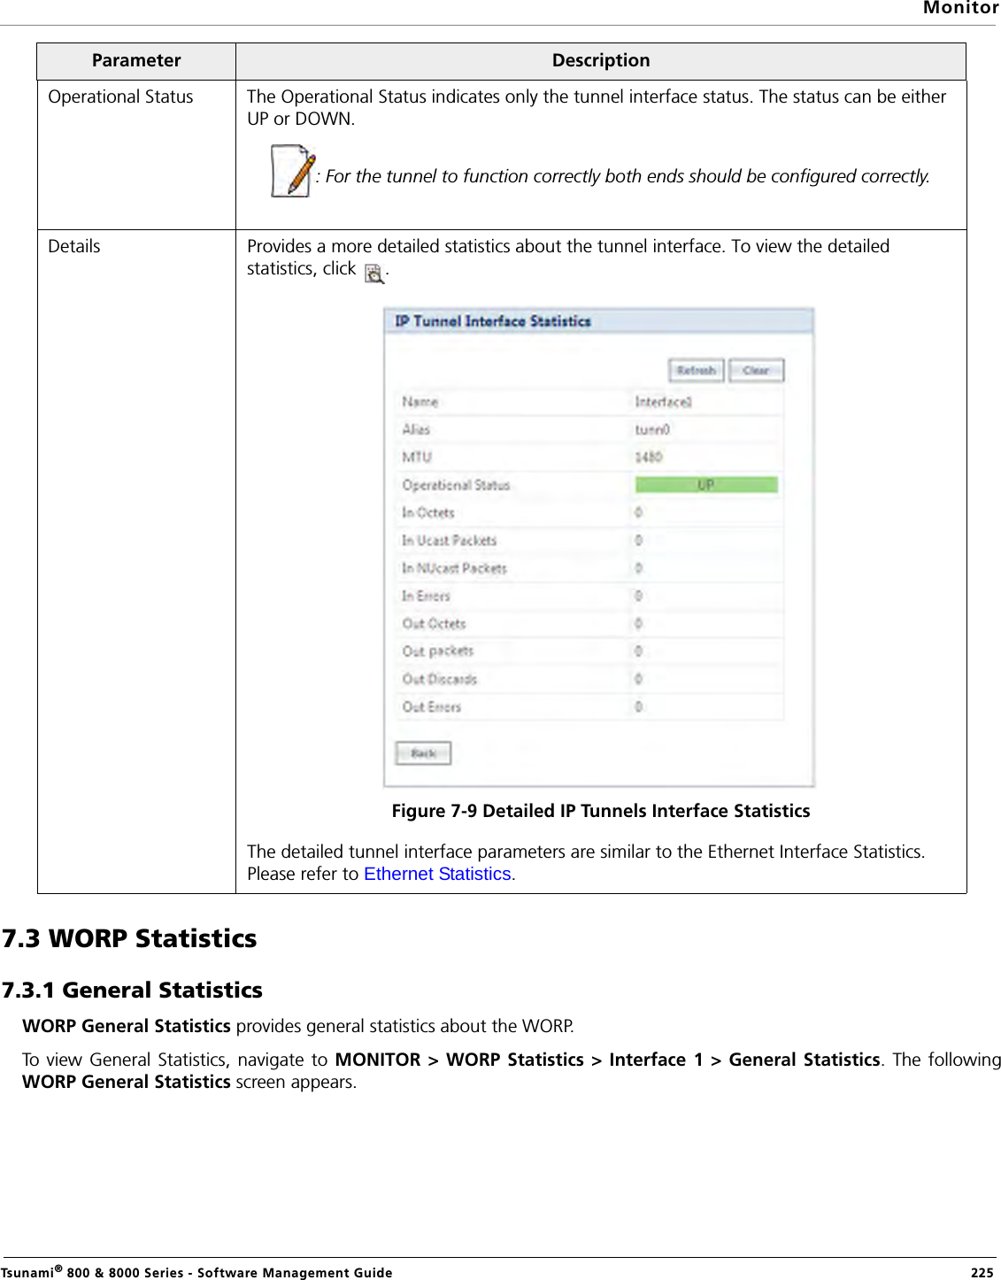This screenshot has height=1280, width=1001.
Task: Click the 'Figure 7-9 Detailed IP Tunnels Interface Statistics' caption
Action: pos(601,811)
